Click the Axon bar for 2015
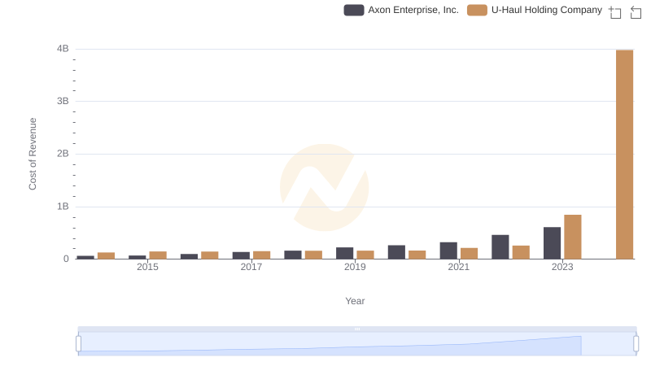 [138, 257]
